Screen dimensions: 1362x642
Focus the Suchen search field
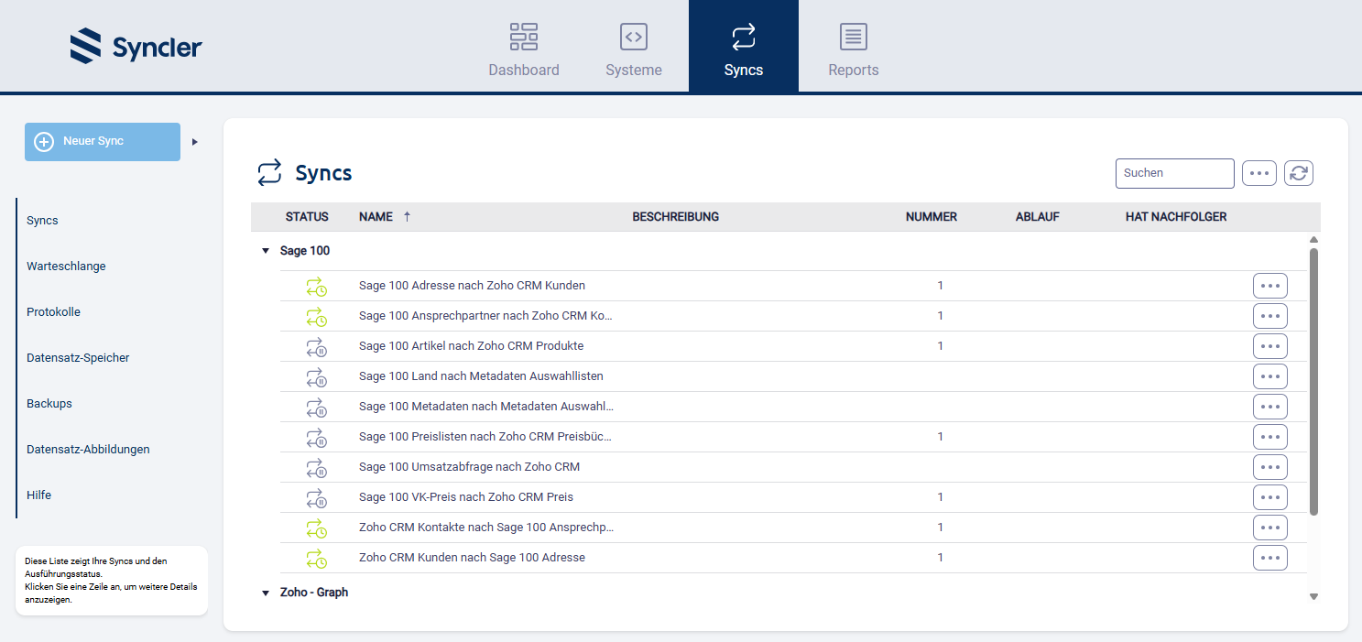tap(1174, 173)
